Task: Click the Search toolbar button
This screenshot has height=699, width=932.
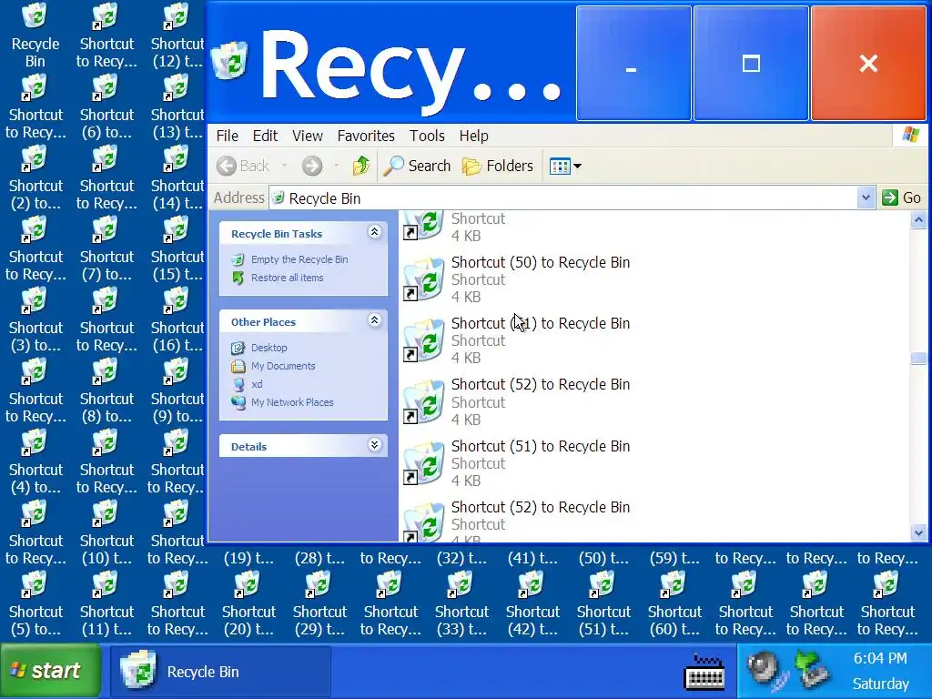Action: (417, 166)
